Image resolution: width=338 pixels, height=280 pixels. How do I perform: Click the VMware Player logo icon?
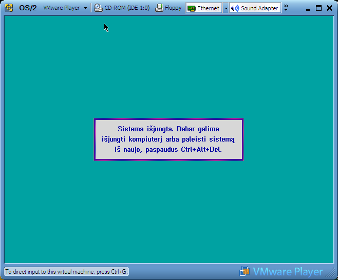[244, 271]
